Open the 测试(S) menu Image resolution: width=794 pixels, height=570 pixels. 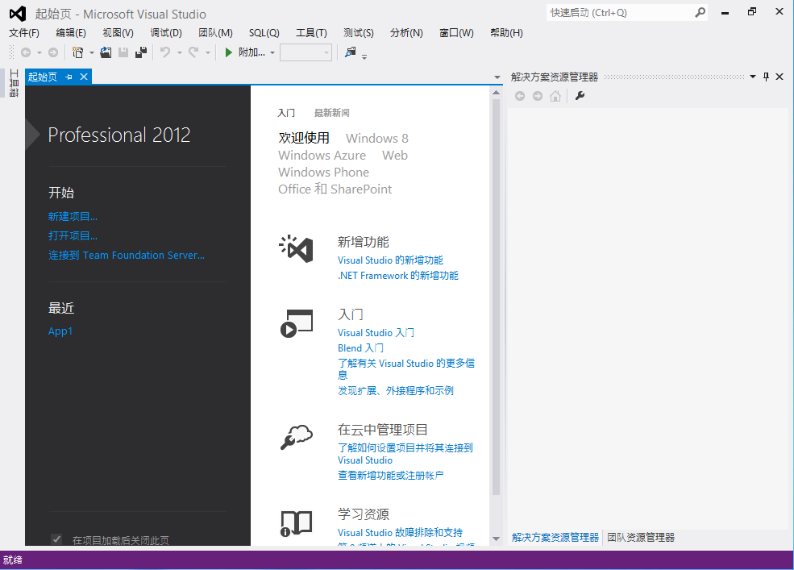[359, 33]
